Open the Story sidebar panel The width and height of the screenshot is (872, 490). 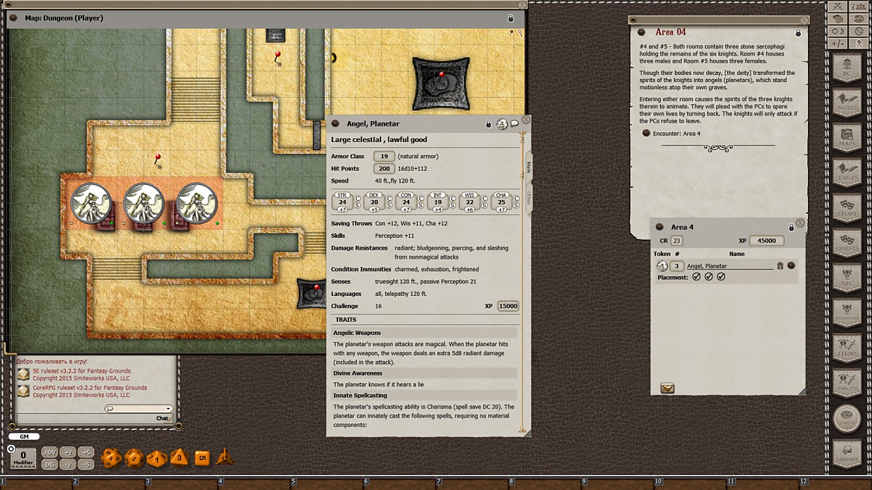847,208
